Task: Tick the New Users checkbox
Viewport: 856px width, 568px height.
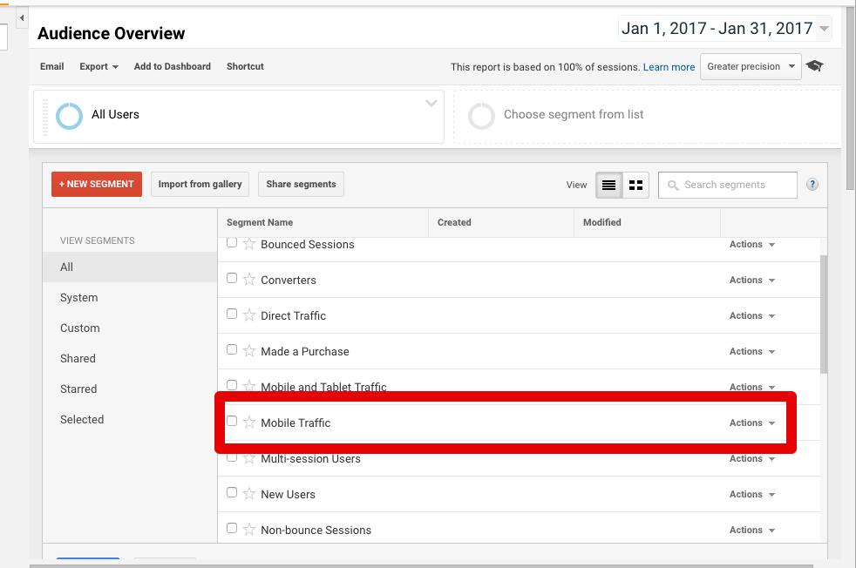Action: point(232,492)
